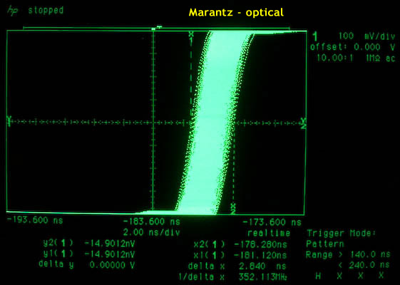The height and width of the screenshot is (285, 400).
Task: Select the < 240.0 ns range limit
Action: click(364, 265)
